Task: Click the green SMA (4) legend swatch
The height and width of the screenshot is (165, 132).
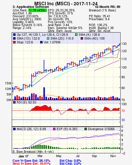Action: coord(76,35)
